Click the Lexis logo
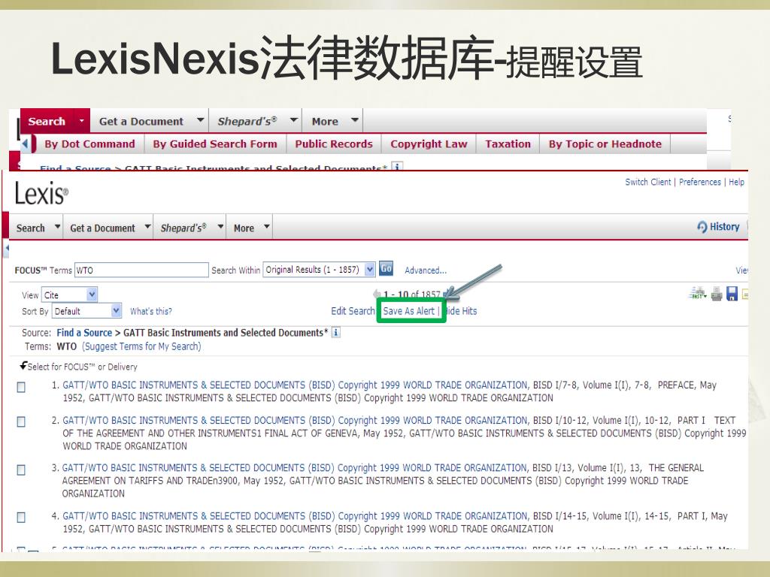This screenshot has height=577, width=770. (x=41, y=193)
